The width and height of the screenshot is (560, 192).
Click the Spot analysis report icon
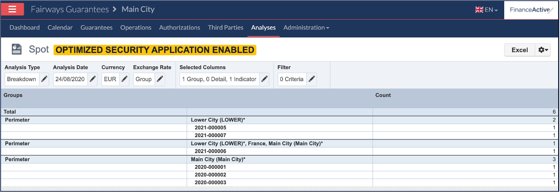pyautogui.click(x=16, y=50)
